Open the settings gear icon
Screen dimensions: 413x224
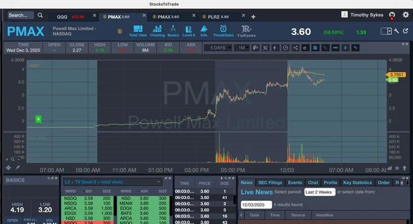coord(406,15)
